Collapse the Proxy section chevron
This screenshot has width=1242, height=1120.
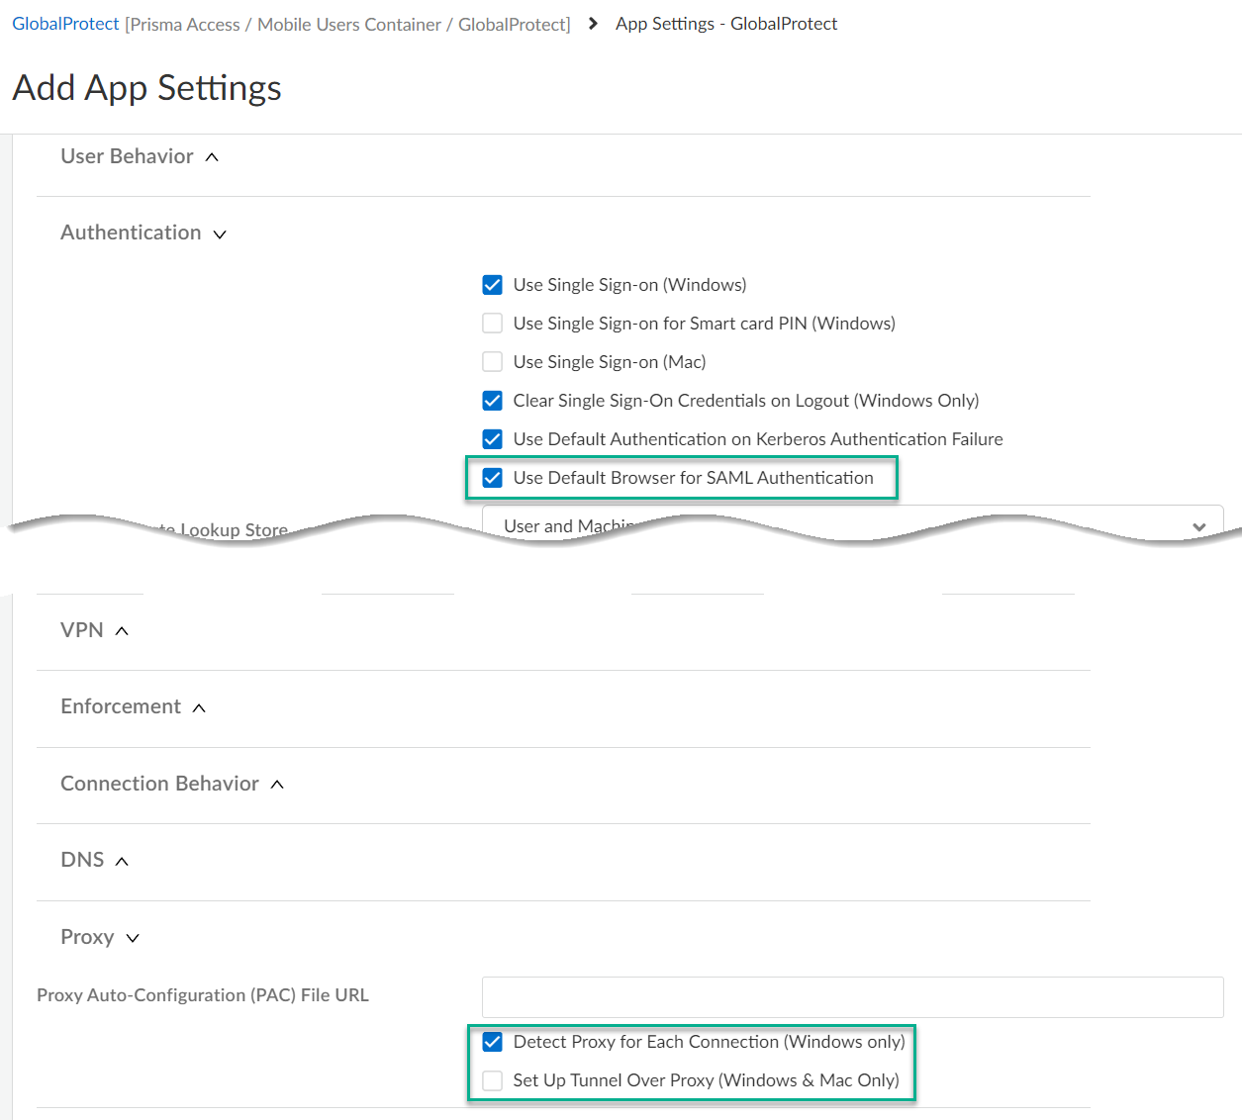(x=133, y=938)
